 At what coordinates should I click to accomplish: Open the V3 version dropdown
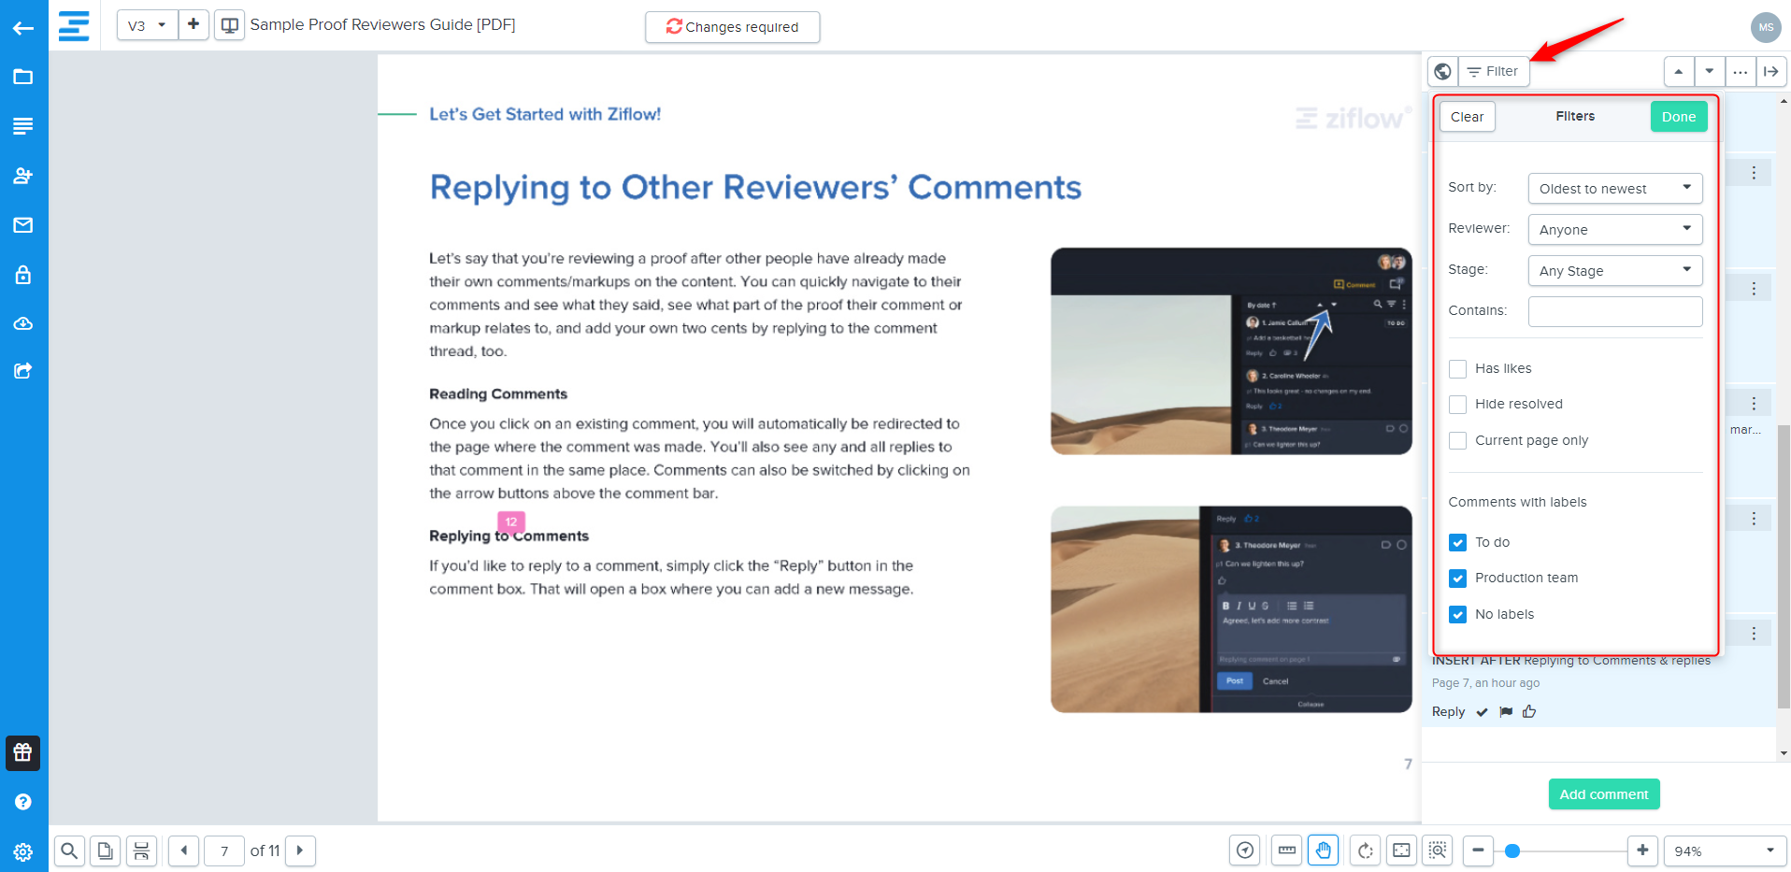147,25
